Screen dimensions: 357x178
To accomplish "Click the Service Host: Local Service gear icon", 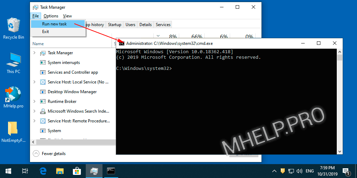I will click(x=43, y=82).
